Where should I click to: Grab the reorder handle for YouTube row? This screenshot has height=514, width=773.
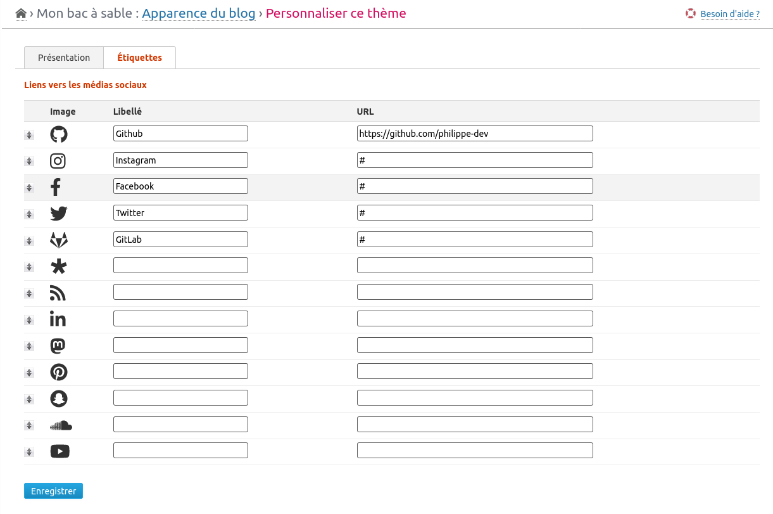(29, 452)
